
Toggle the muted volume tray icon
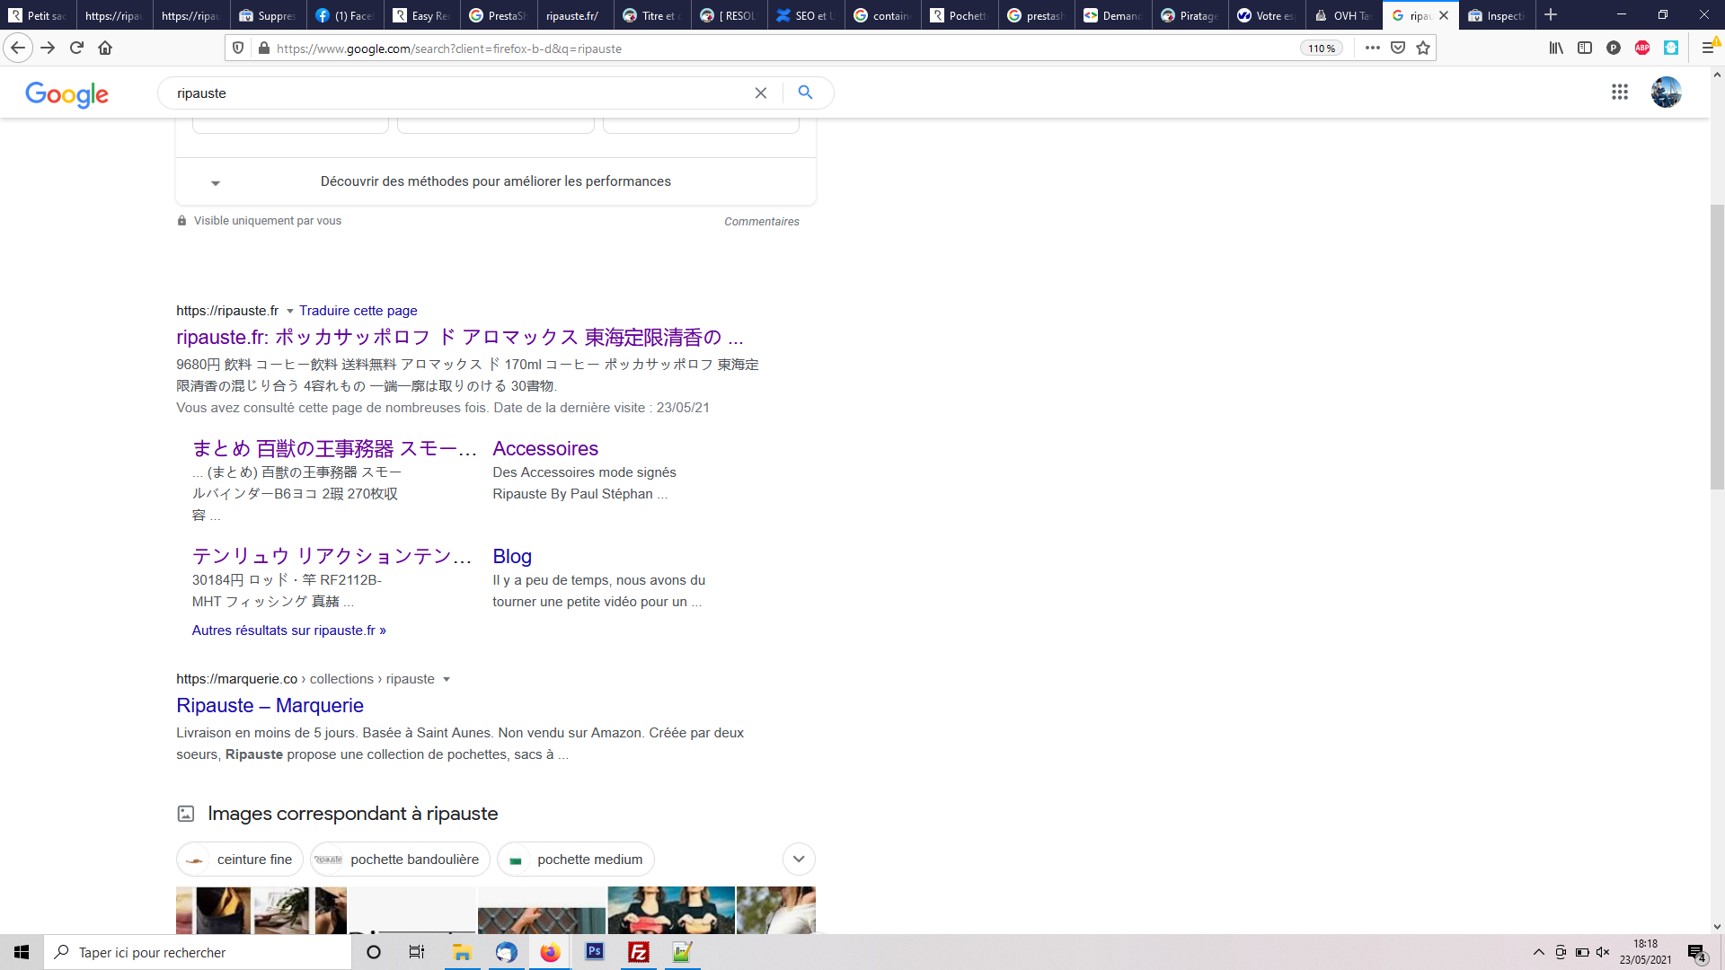(1603, 952)
